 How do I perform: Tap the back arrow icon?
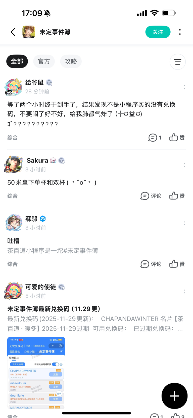point(13,32)
